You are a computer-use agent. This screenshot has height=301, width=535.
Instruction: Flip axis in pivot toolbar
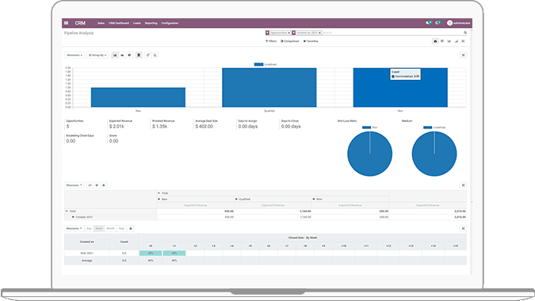[90, 185]
